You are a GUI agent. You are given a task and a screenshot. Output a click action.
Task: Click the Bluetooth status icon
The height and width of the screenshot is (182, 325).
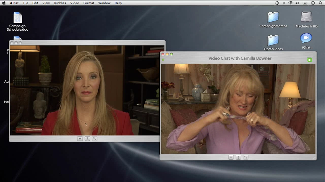284,3
